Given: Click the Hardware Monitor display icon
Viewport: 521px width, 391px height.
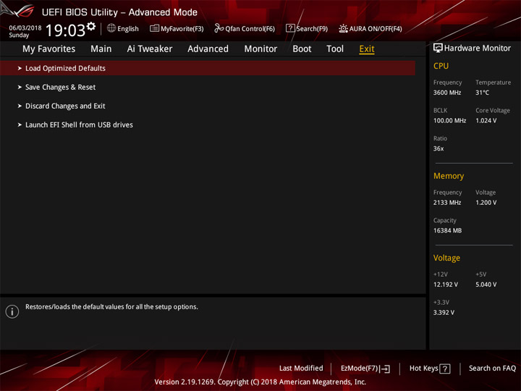Looking at the screenshot, I should (x=438, y=49).
